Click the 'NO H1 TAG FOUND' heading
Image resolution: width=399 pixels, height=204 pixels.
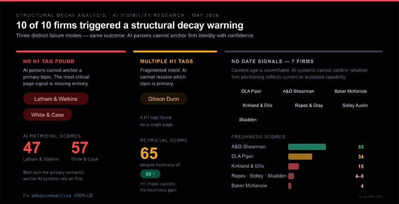pyautogui.click(x=49, y=61)
